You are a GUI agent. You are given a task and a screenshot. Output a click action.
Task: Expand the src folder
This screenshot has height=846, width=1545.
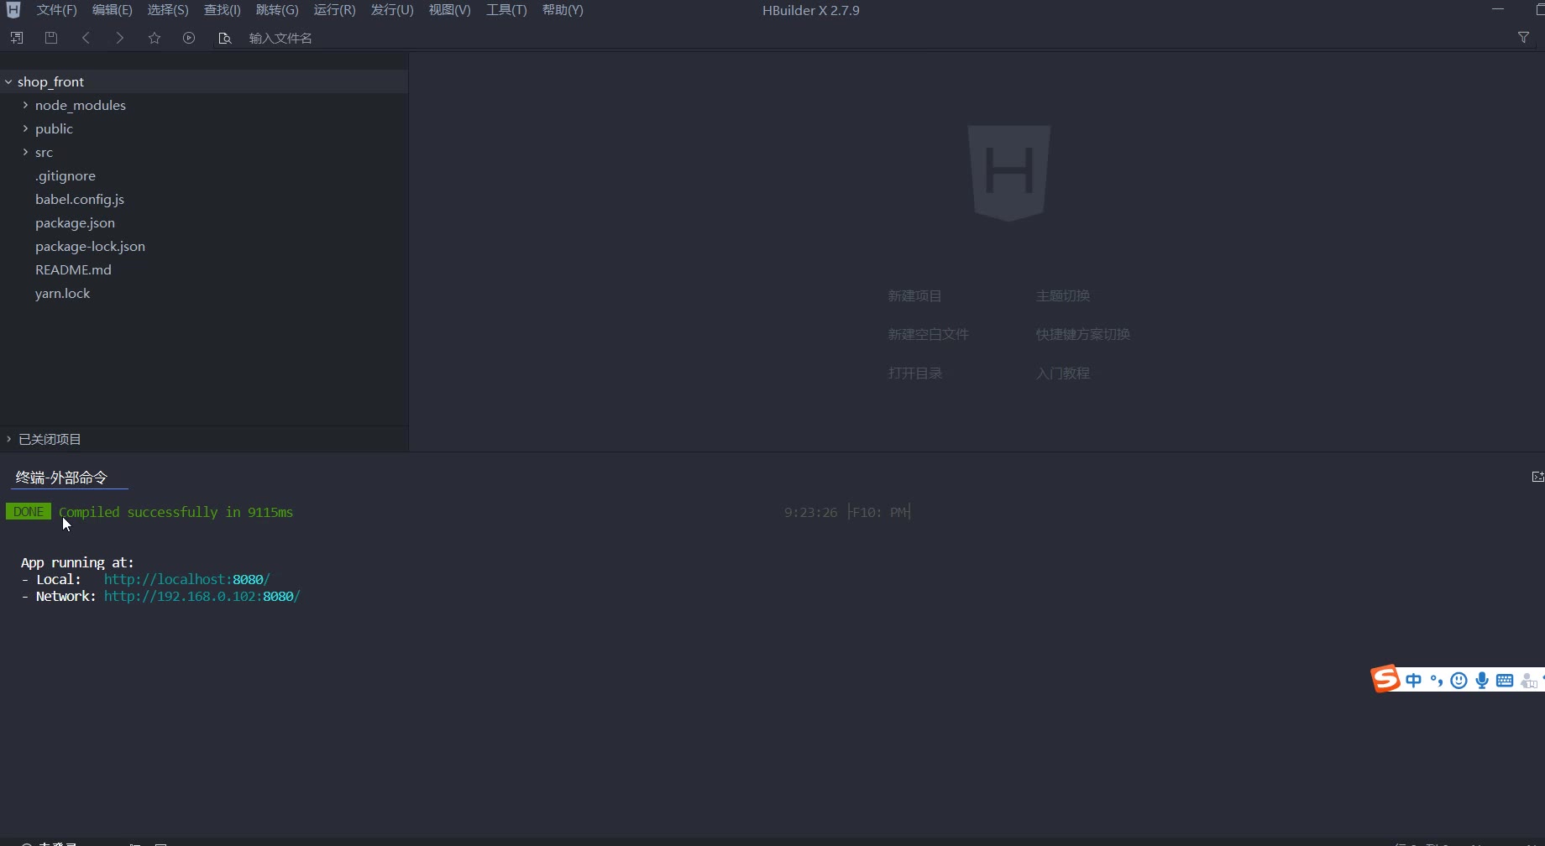pyautogui.click(x=25, y=152)
